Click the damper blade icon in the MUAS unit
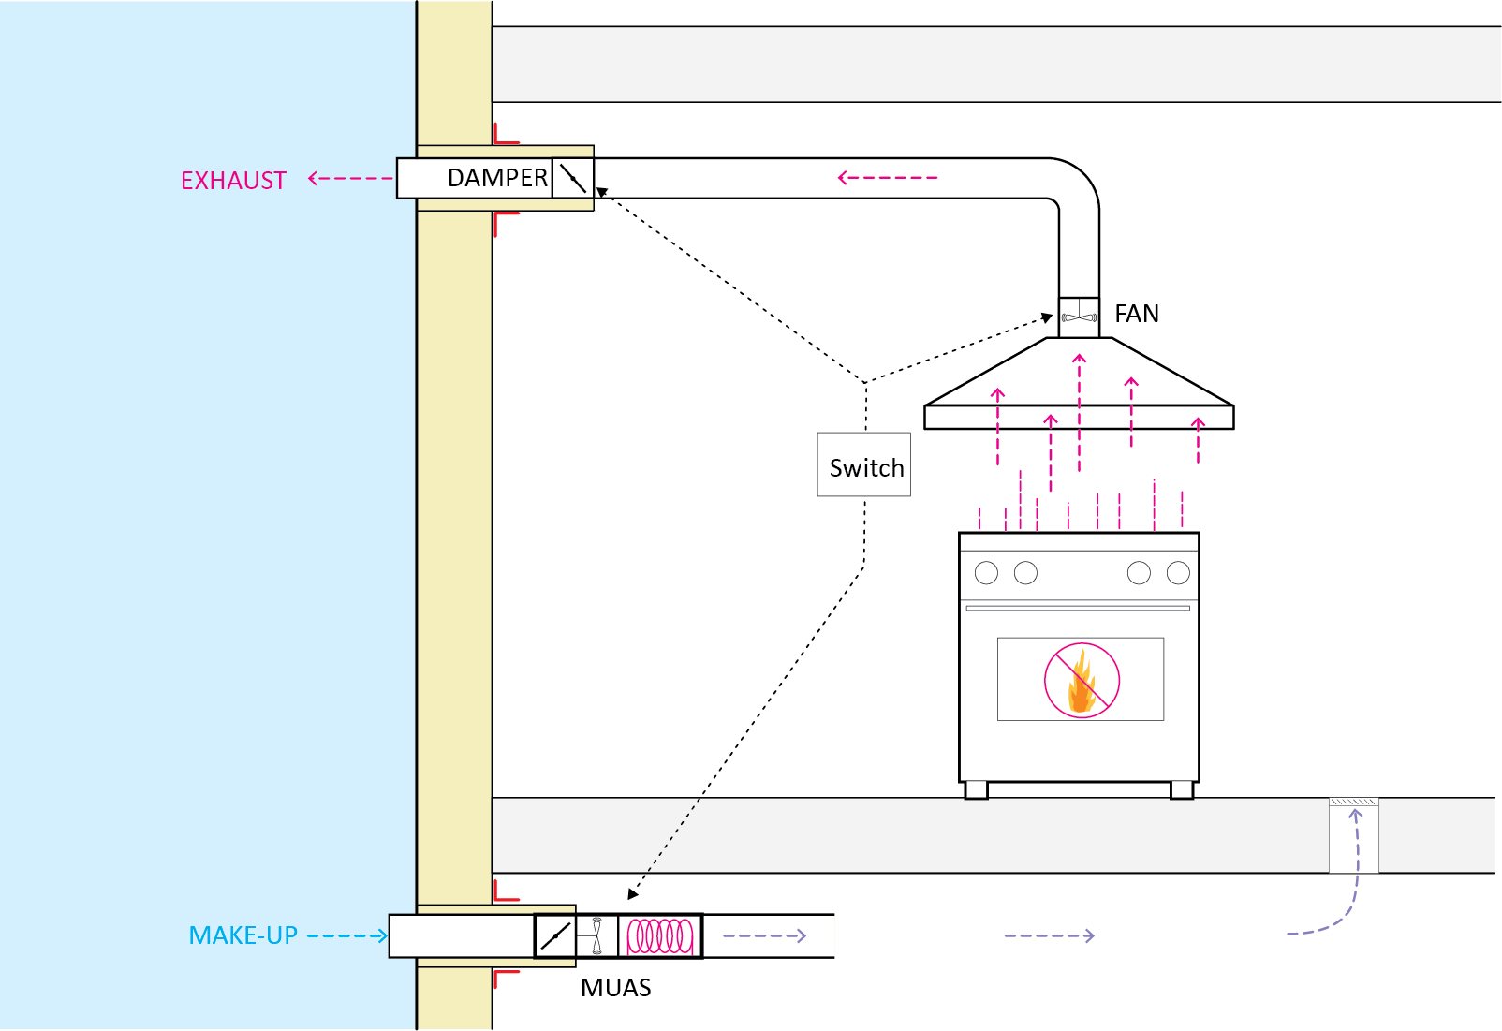 point(553,934)
